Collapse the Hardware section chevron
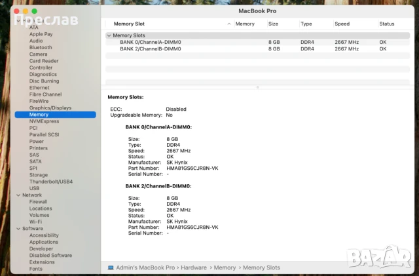This screenshot has width=419, height=276. [18, 20]
